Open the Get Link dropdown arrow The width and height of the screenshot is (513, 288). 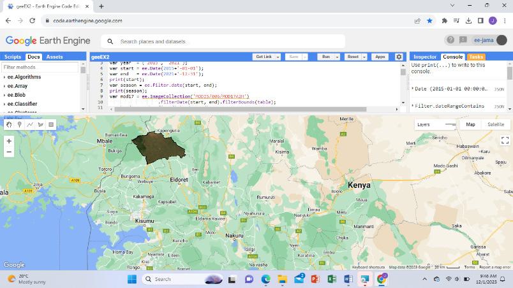click(x=278, y=57)
